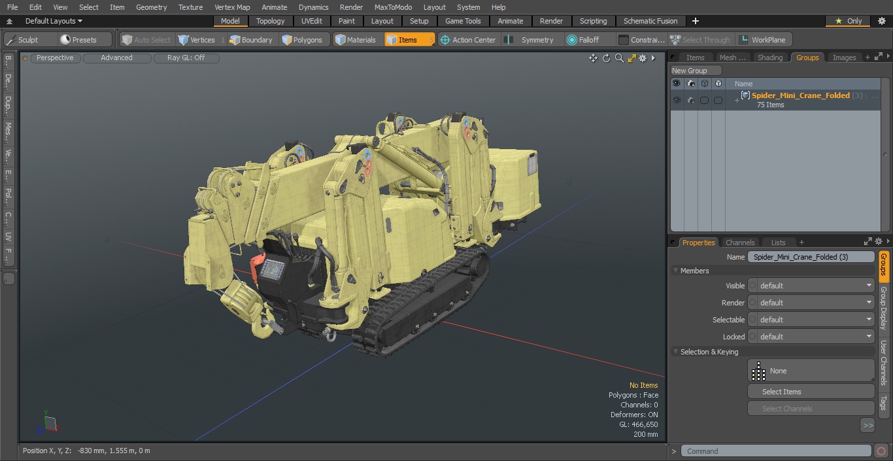Image resolution: width=893 pixels, height=461 pixels.
Task: Open the Group Display vertical tab
Action: 883,309
